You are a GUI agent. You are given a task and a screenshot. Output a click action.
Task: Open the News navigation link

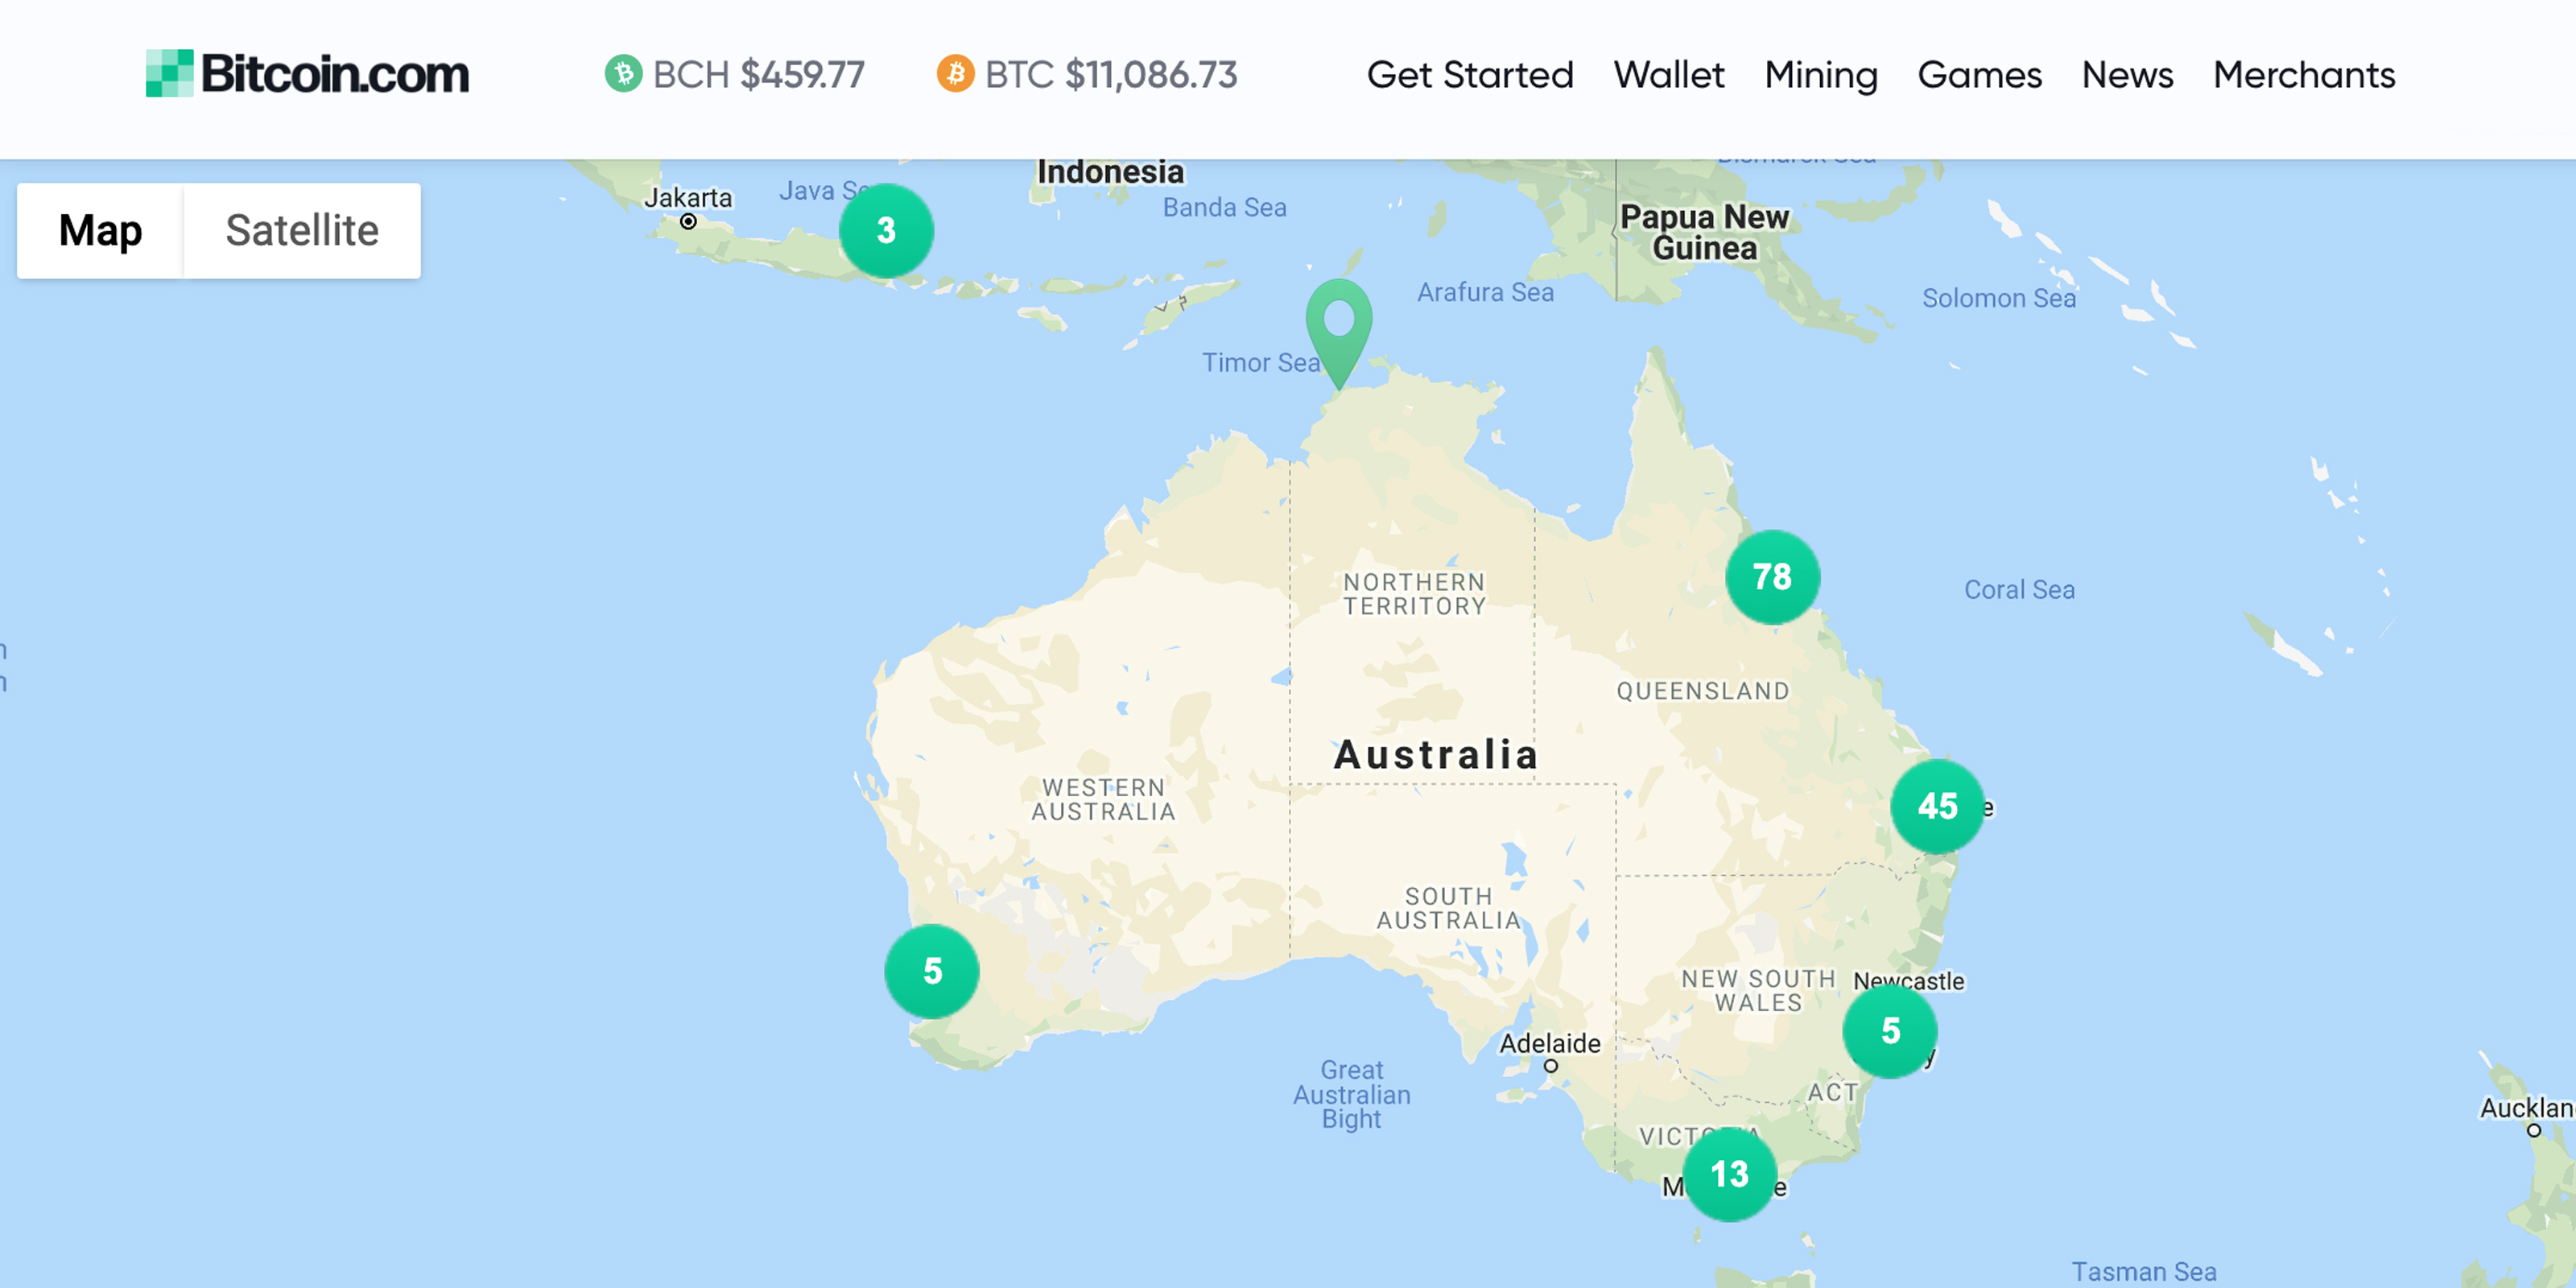(x=2127, y=75)
